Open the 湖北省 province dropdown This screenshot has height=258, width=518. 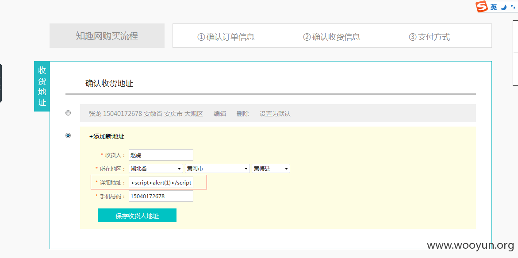click(156, 169)
